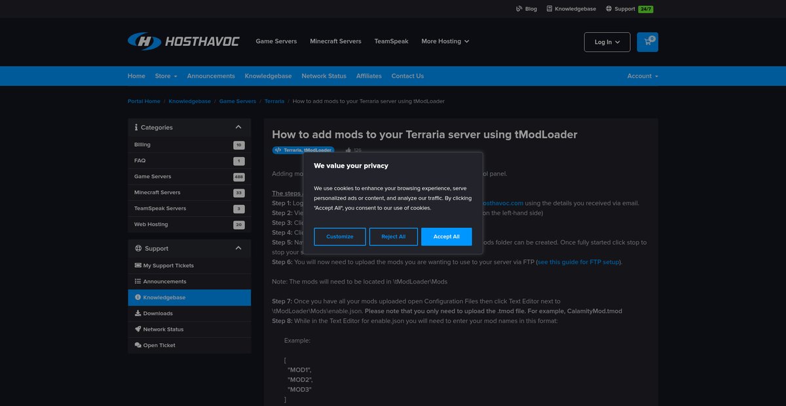The image size is (786, 406).
Task: Open Network Status in blue navbar
Action: click(x=324, y=76)
